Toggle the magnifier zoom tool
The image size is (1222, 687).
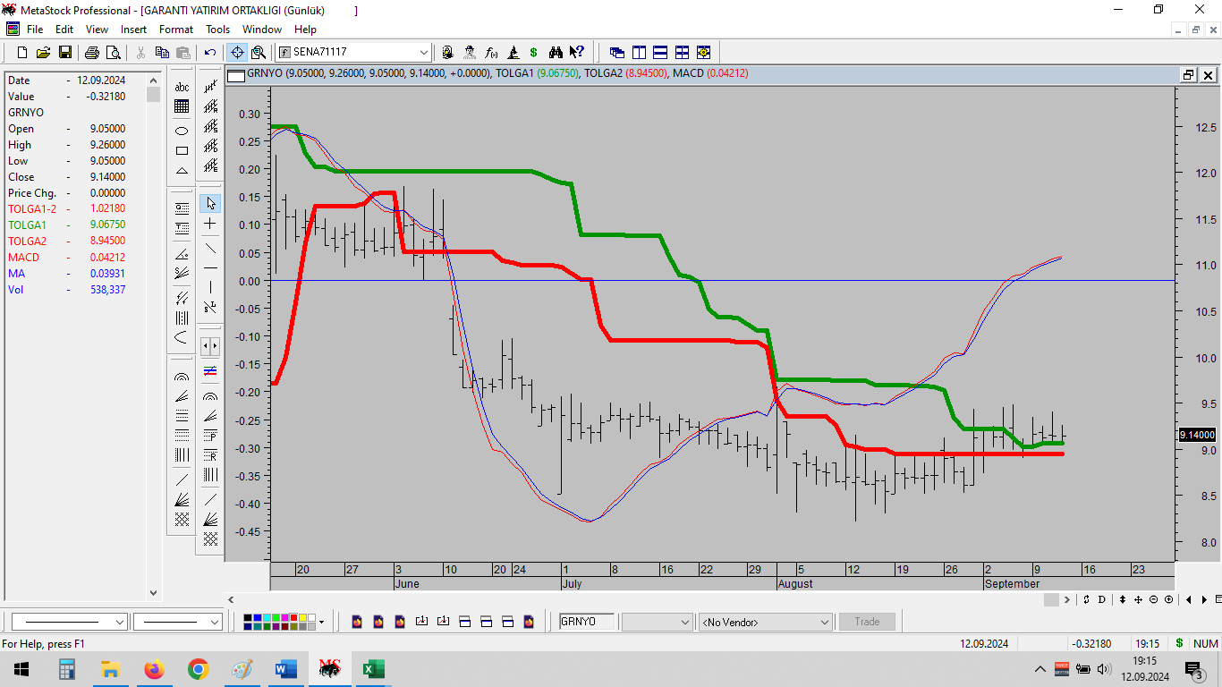click(259, 53)
